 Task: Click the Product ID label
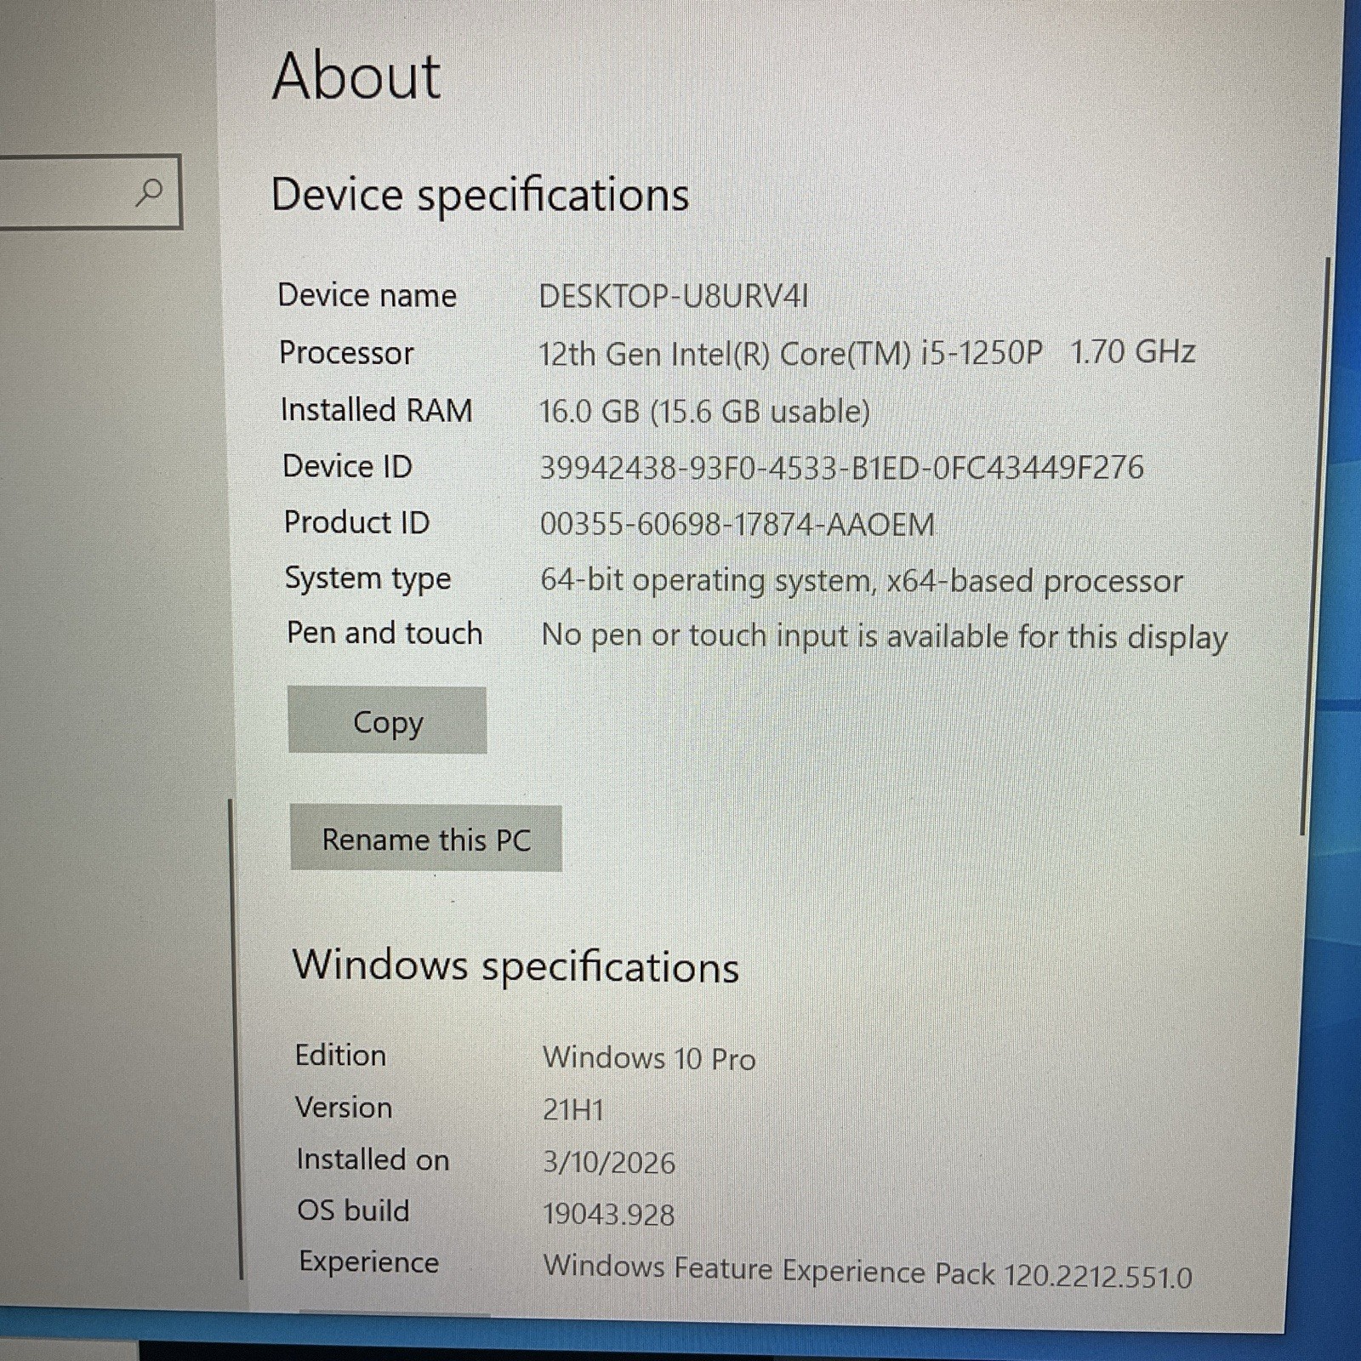click(356, 522)
